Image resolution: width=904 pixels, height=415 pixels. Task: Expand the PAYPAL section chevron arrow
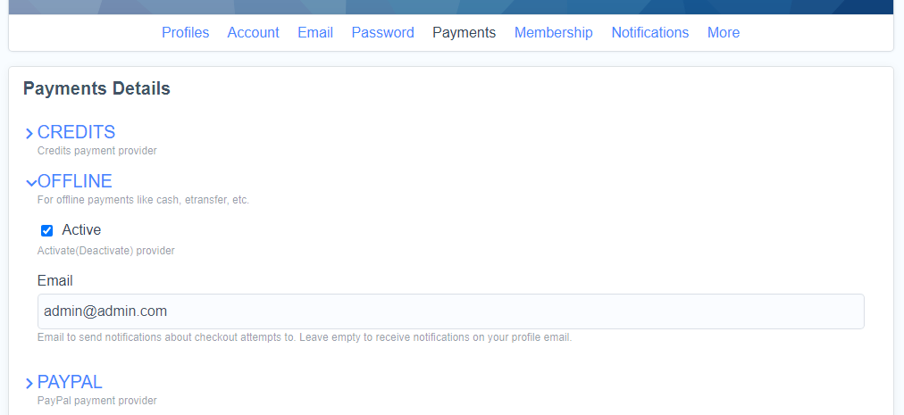coord(29,384)
